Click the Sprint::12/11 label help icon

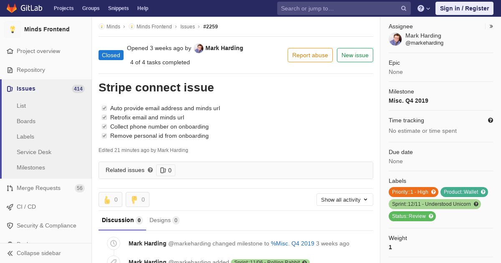(476, 204)
